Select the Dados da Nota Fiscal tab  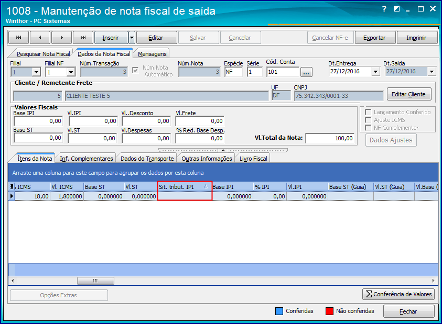104,54
